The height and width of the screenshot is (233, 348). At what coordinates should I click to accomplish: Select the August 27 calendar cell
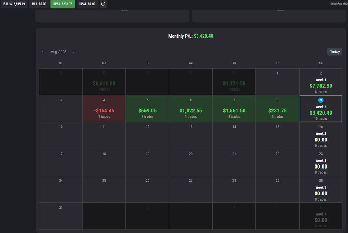pos(191,189)
